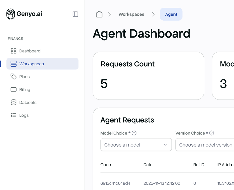The height and width of the screenshot is (190, 234).
Task: Open the Choose a model version dropdown
Action: (x=210, y=145)
